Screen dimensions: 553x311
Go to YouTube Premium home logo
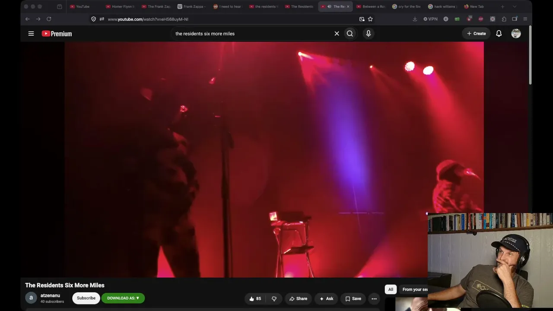57,34
